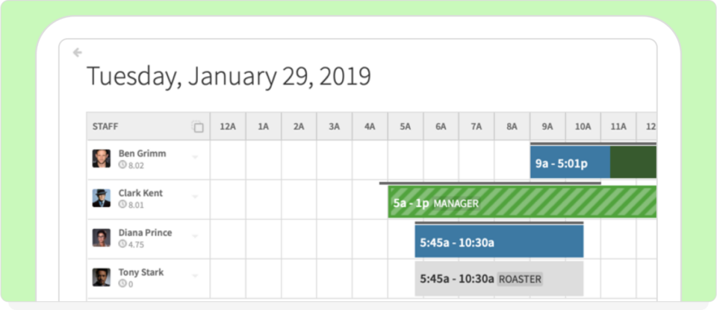Open Tony Stark's row dropdown arrow

pyautogui.click(x=195, y=276)
